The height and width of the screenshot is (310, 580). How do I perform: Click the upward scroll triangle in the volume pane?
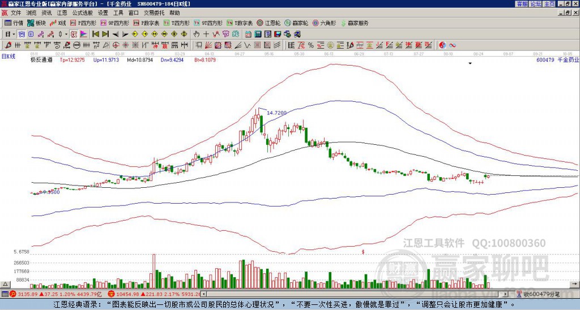[5, 284]
